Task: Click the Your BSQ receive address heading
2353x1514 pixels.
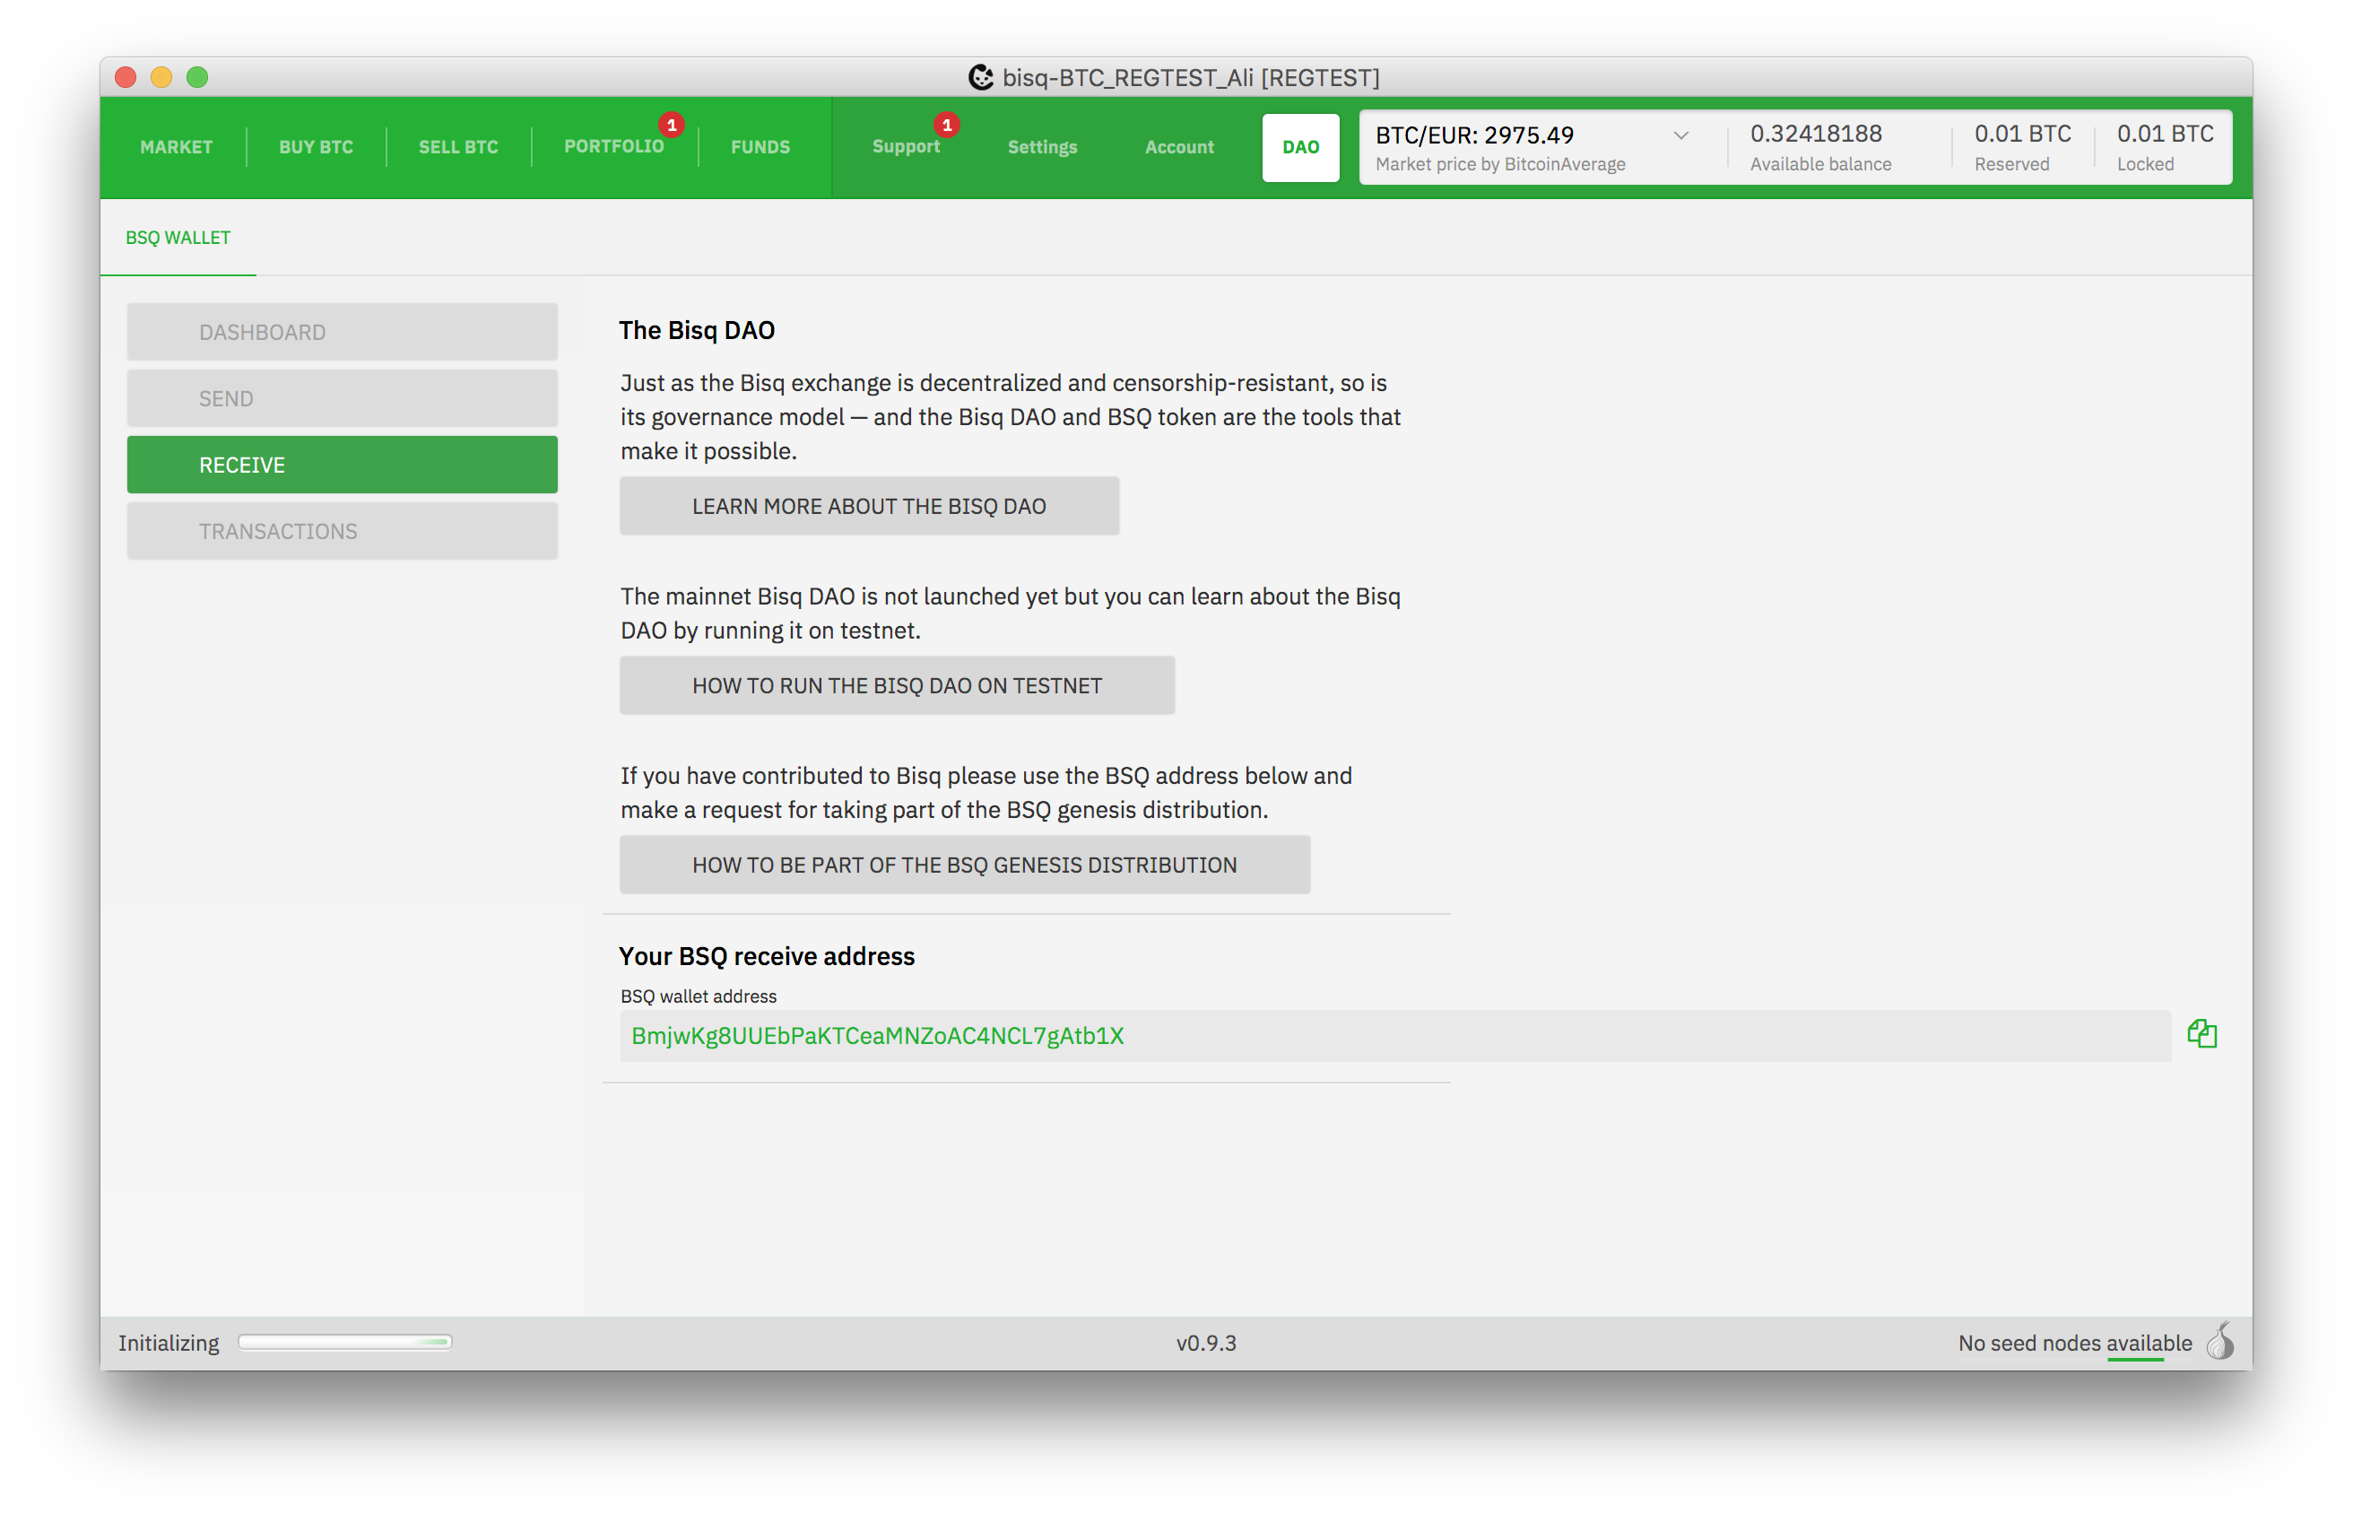Action: [x=767, y=955]
